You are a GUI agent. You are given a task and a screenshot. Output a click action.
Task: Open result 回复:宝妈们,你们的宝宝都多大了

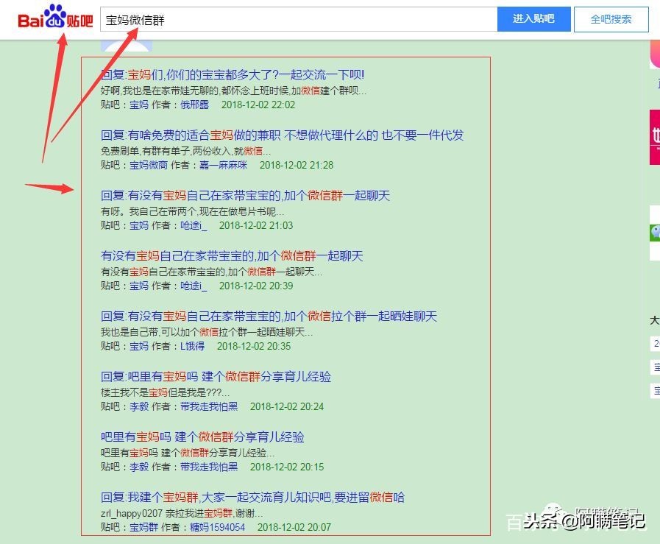233,75
